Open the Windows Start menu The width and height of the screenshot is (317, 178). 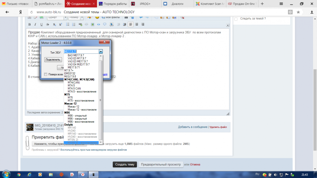(6, 174)
